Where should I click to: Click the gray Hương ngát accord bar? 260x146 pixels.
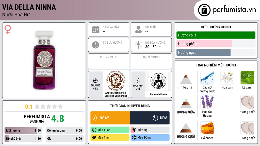click(x=216, y=52)
